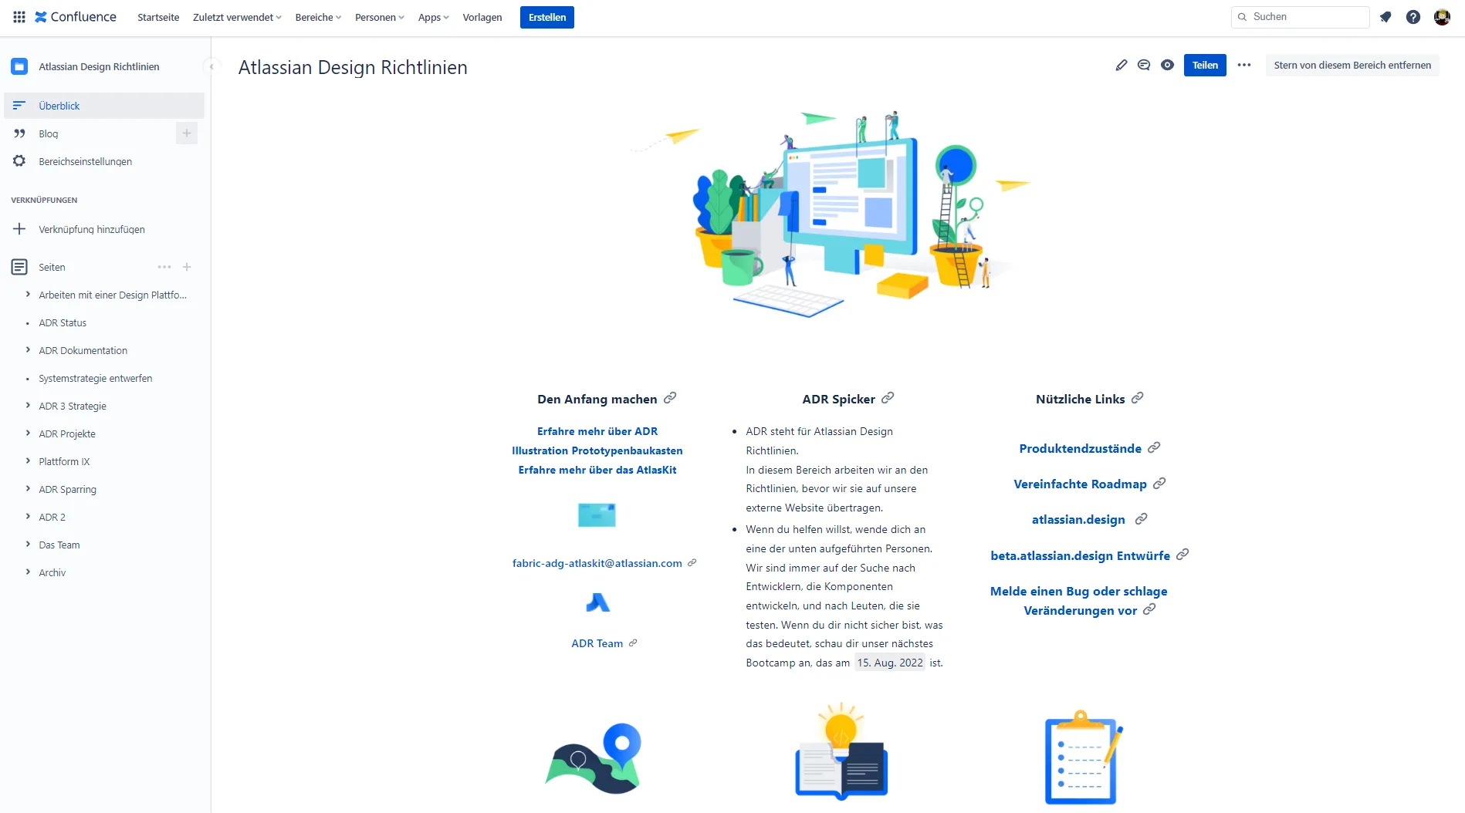Open the Zuletzt verwendet dropdown
The image size is (1465, 813).
tap(237, 17)
